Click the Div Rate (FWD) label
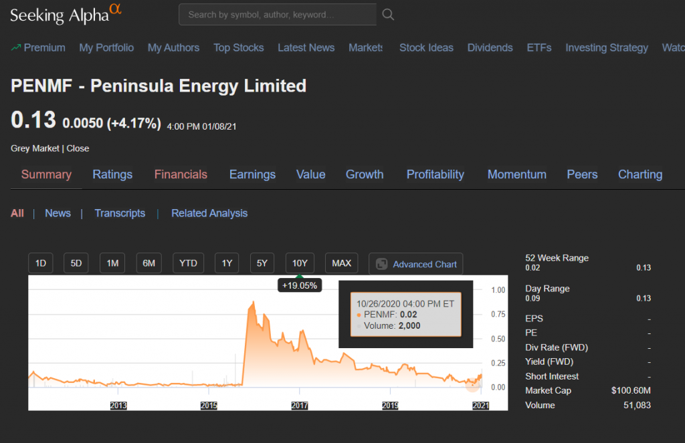Image resolution: width=685 pixels, height=443 pixels. (557, 347)
